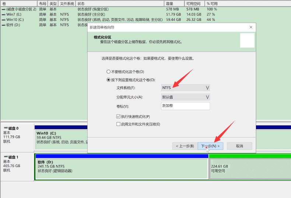Toggle 执行快速格式化 checkbox
The width and height of the screenshot is (291, 198).
(x=133, y=116)
